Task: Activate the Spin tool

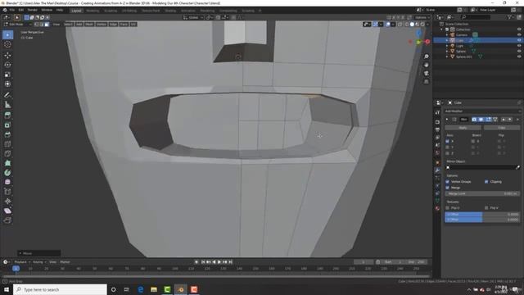Action: point(7,173)
